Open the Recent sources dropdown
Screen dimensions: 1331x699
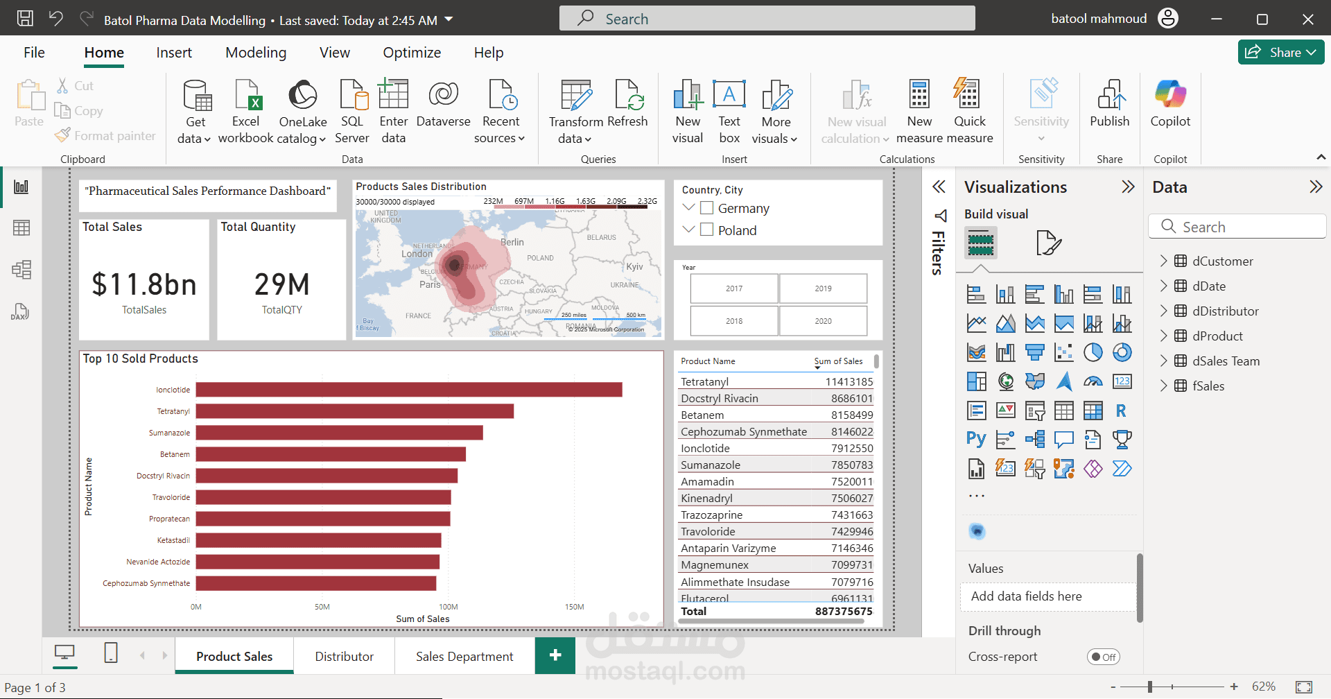[x=500, y=111]
